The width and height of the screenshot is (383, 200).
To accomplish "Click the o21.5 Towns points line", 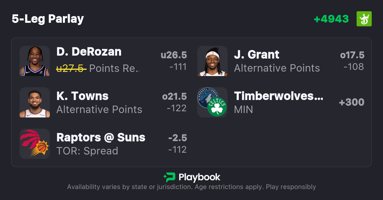I will 174,96.
